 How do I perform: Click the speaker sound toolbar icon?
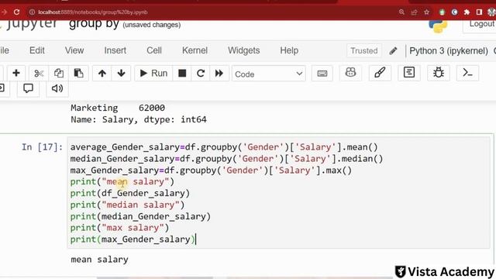pos(57,88)
